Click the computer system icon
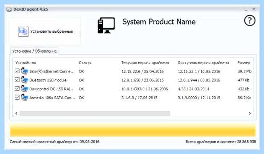 tap(106, 25)
